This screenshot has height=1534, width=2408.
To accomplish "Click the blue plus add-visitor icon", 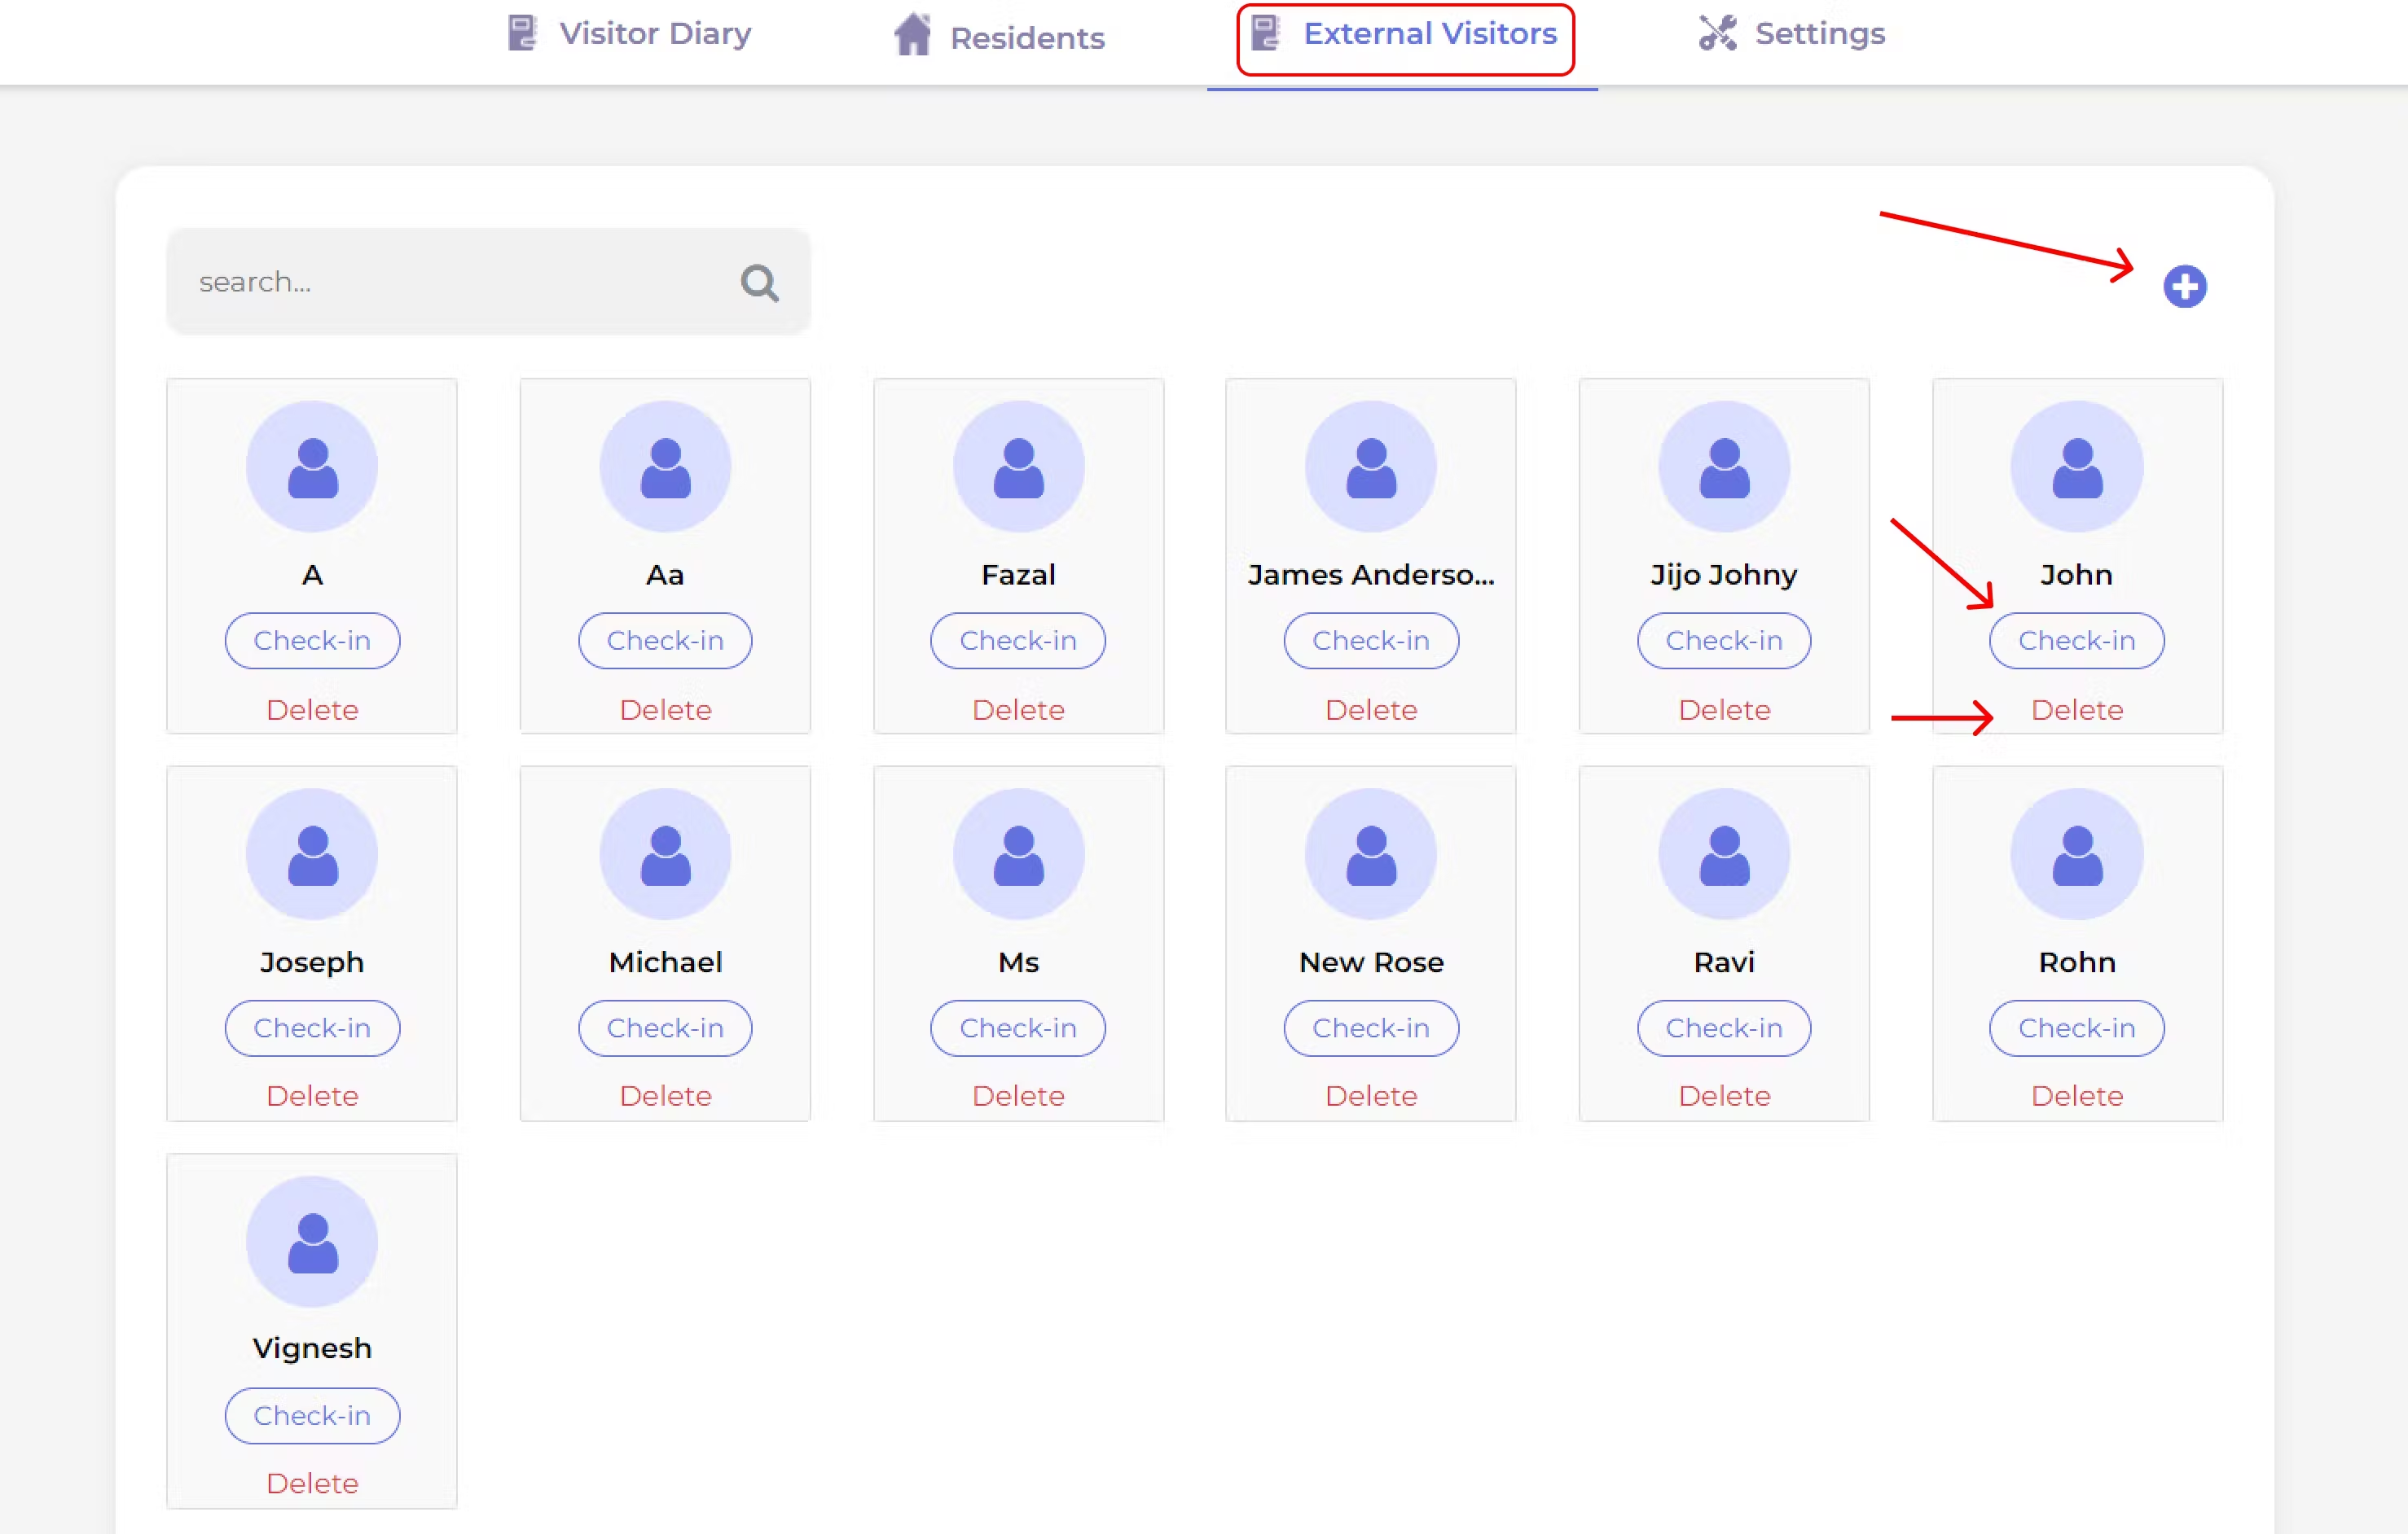I will click(x=2184, y=287).
